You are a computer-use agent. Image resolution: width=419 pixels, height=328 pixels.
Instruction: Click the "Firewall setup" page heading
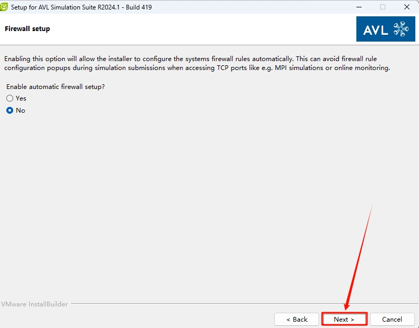click(x=27, y=29)
